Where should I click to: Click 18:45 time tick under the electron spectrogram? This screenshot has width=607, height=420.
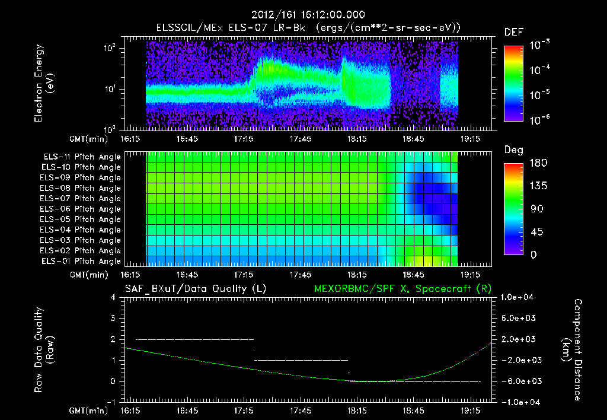tap(413, 139)
